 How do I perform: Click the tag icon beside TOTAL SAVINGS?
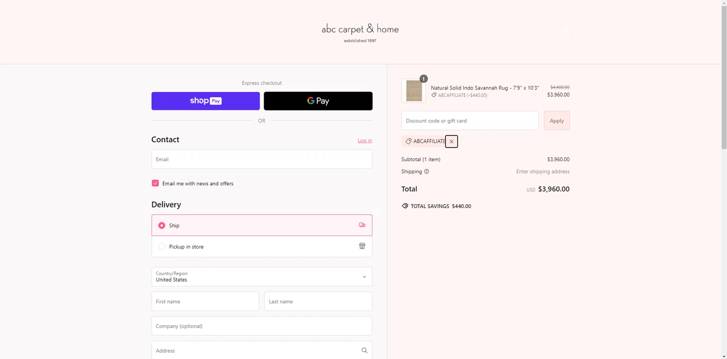(405, 206)
